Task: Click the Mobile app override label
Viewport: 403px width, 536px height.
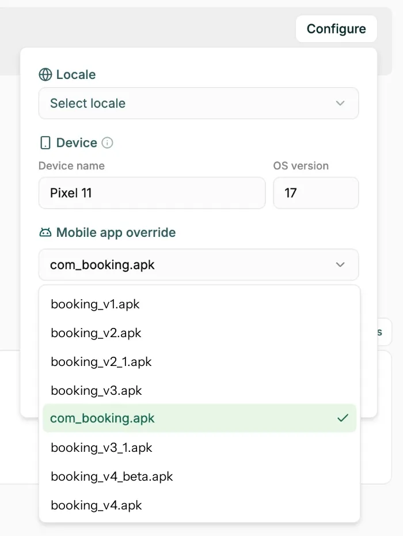Action: pyautogui.click(x=116, y=232)
